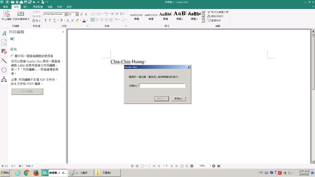The width and height of the screenshot is (315, 177).
Task: Open the styles A icon in left sidebar
Action: click(4, 33)
